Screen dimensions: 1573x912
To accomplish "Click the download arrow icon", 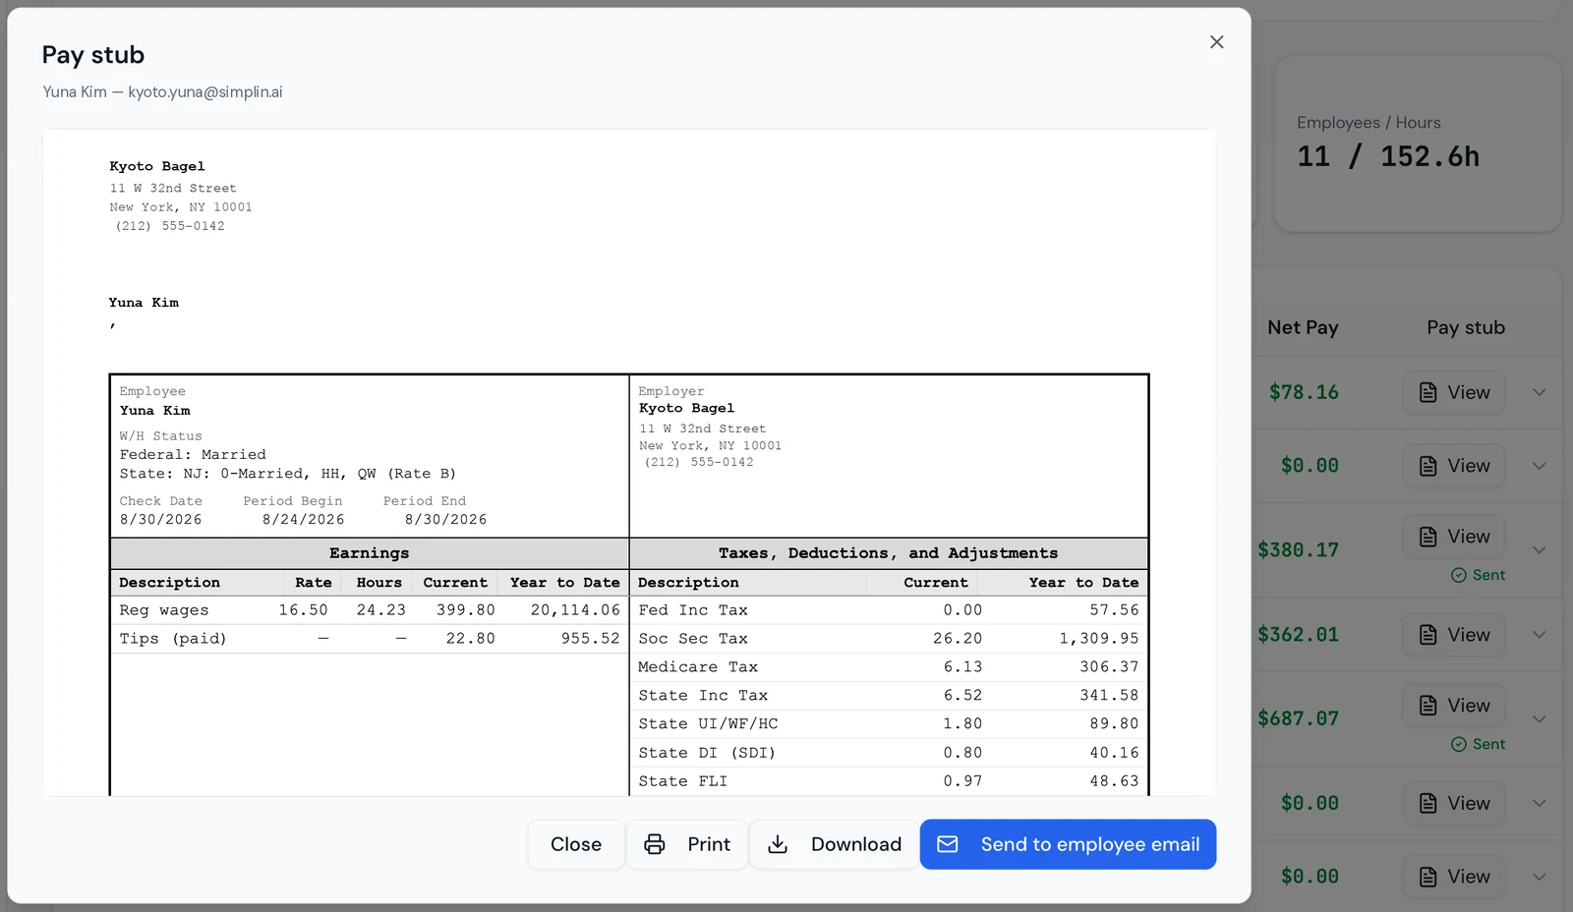I will pos(778,844).
